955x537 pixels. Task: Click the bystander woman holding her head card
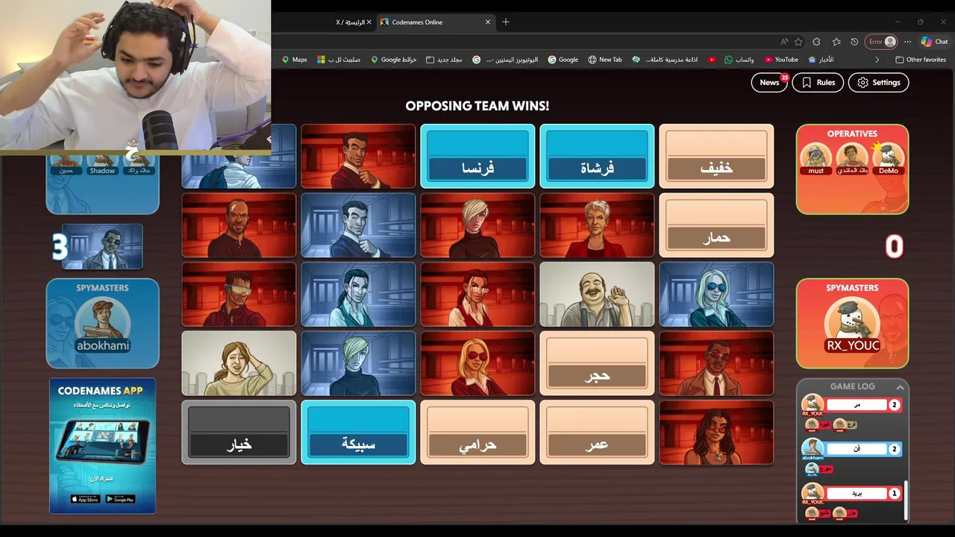[239, 363]
